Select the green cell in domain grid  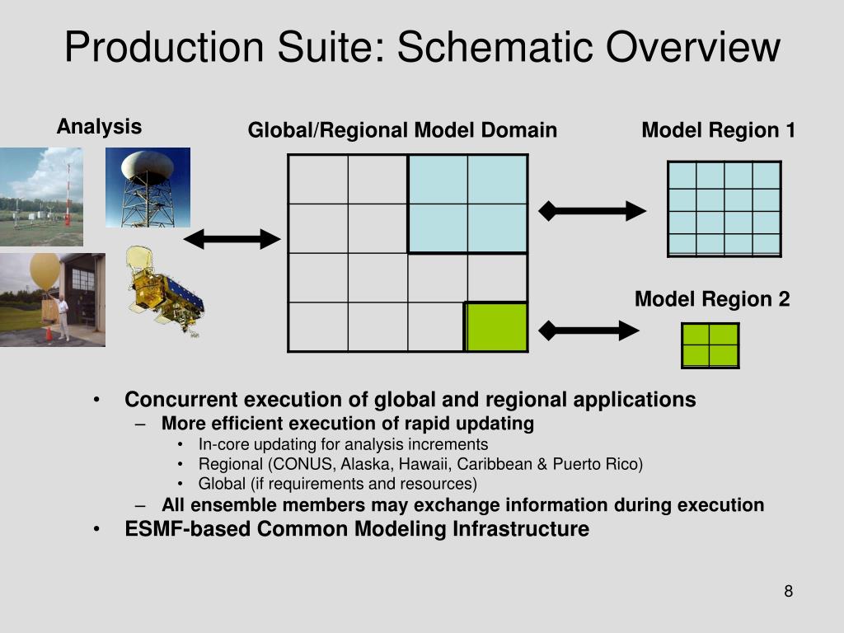(x=496, y=327)
